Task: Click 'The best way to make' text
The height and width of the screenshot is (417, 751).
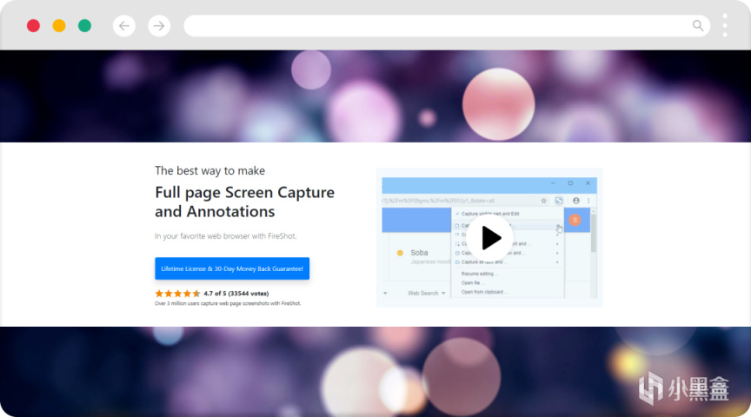Action: pos(209,171)
